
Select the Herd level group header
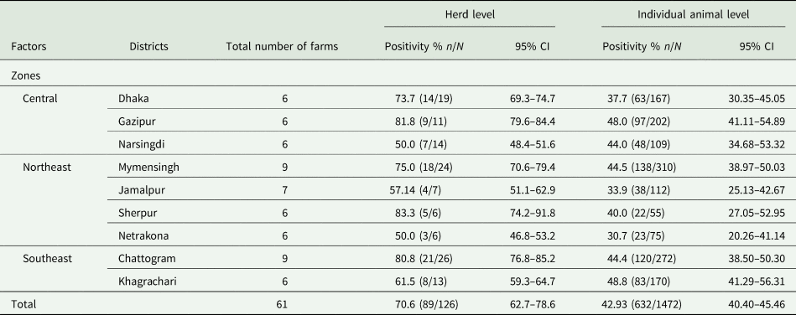(x=470, y=15)
